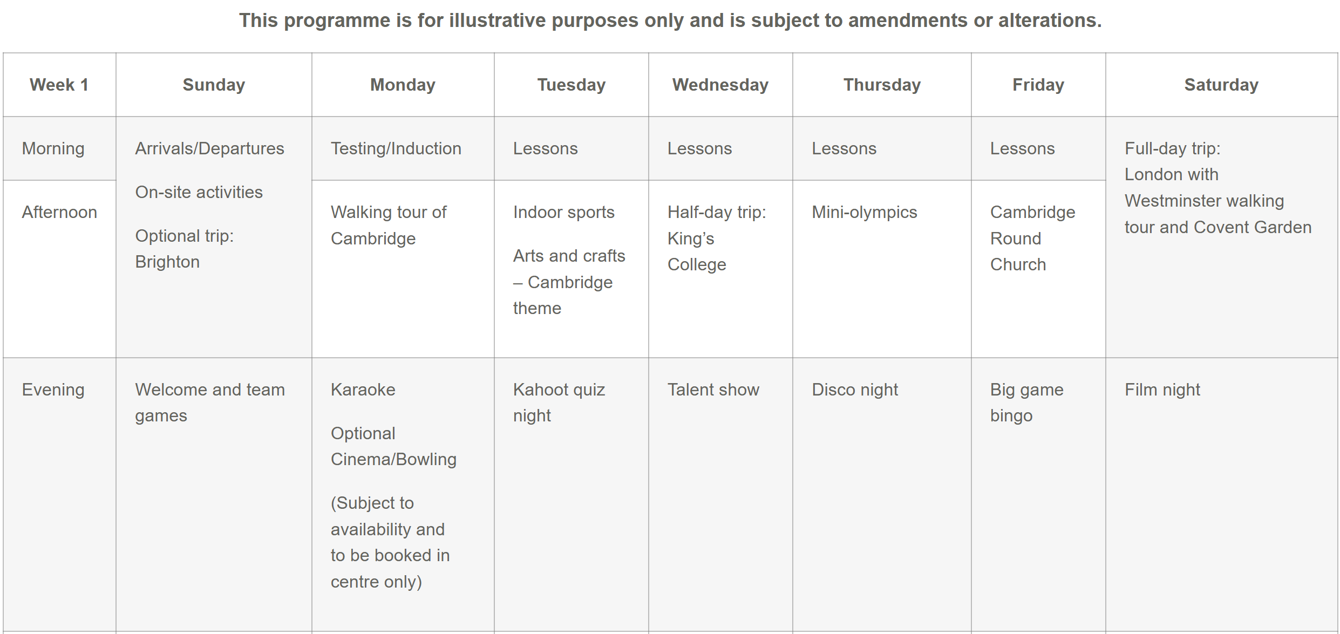Viewport: 1340px width, 634px height.
Task: Select the Talent show cell
Action: click(713, 390)
